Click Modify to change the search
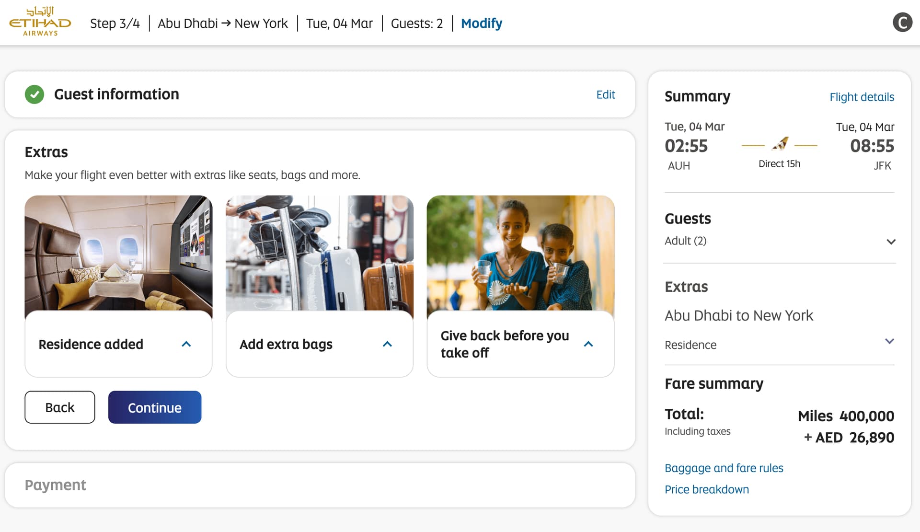The image size is (920, 532). pos(481,23)
